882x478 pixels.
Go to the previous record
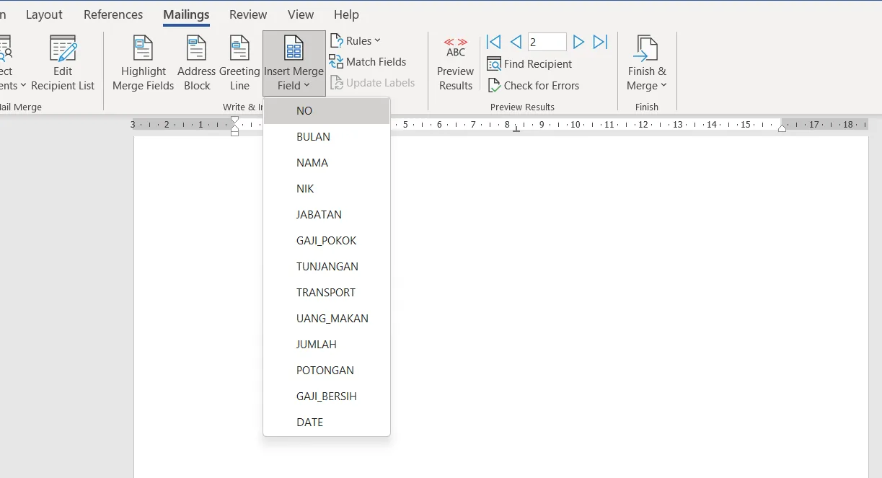click(516, 42)
